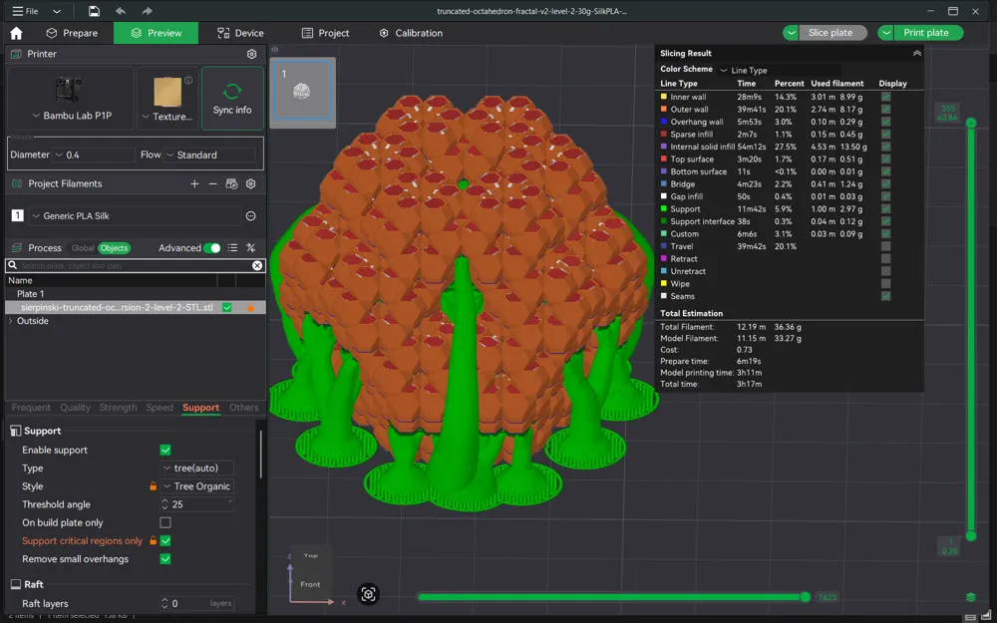Click Bambu Lab P1P printer image
The width and height of the screenshot is (997, 623).
coord(68,89)
